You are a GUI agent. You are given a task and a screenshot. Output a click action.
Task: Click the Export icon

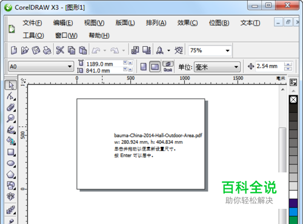(x=147, y=50)
